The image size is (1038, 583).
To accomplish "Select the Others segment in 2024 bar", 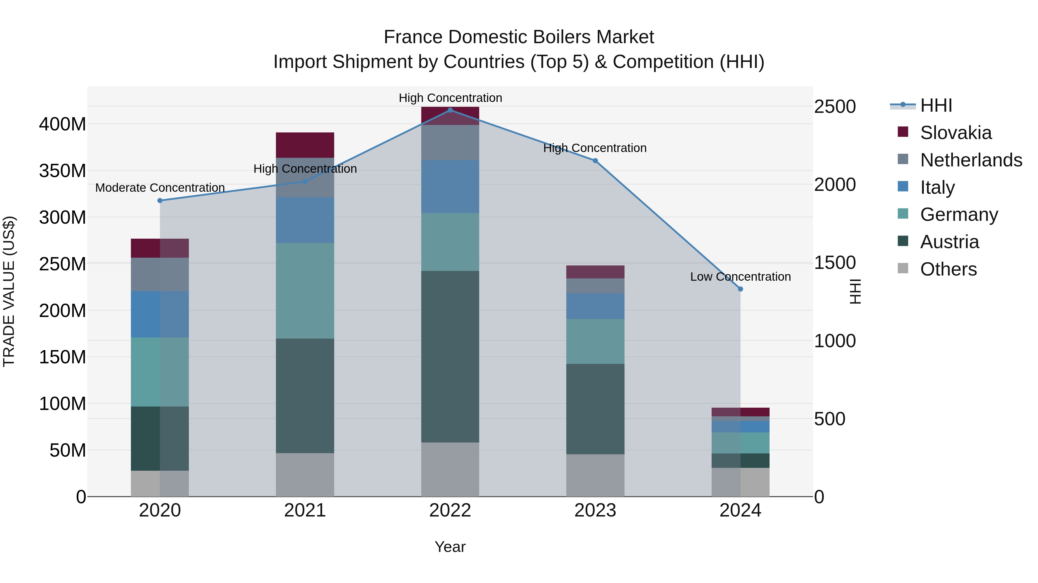I will (740, 482).
